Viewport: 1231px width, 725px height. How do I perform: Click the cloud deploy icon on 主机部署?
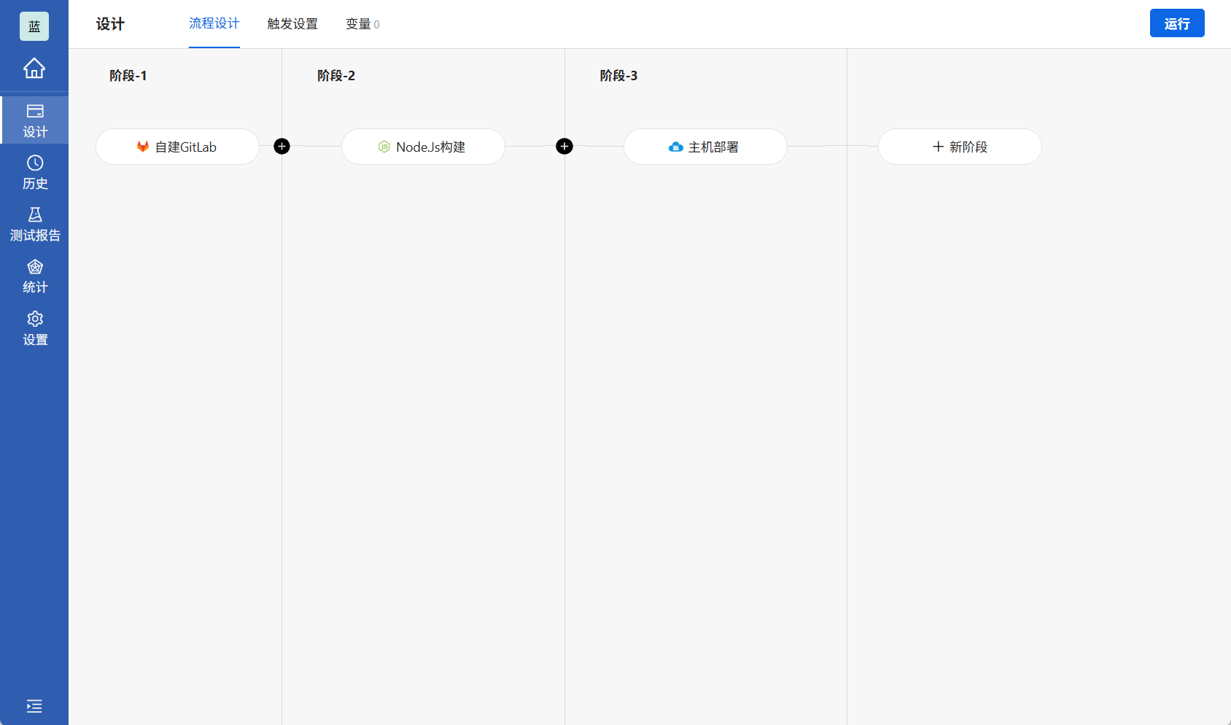(x=675, y=146)
